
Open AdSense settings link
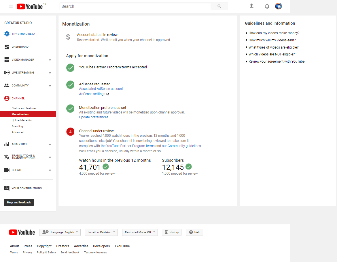[x=92, y=94]
